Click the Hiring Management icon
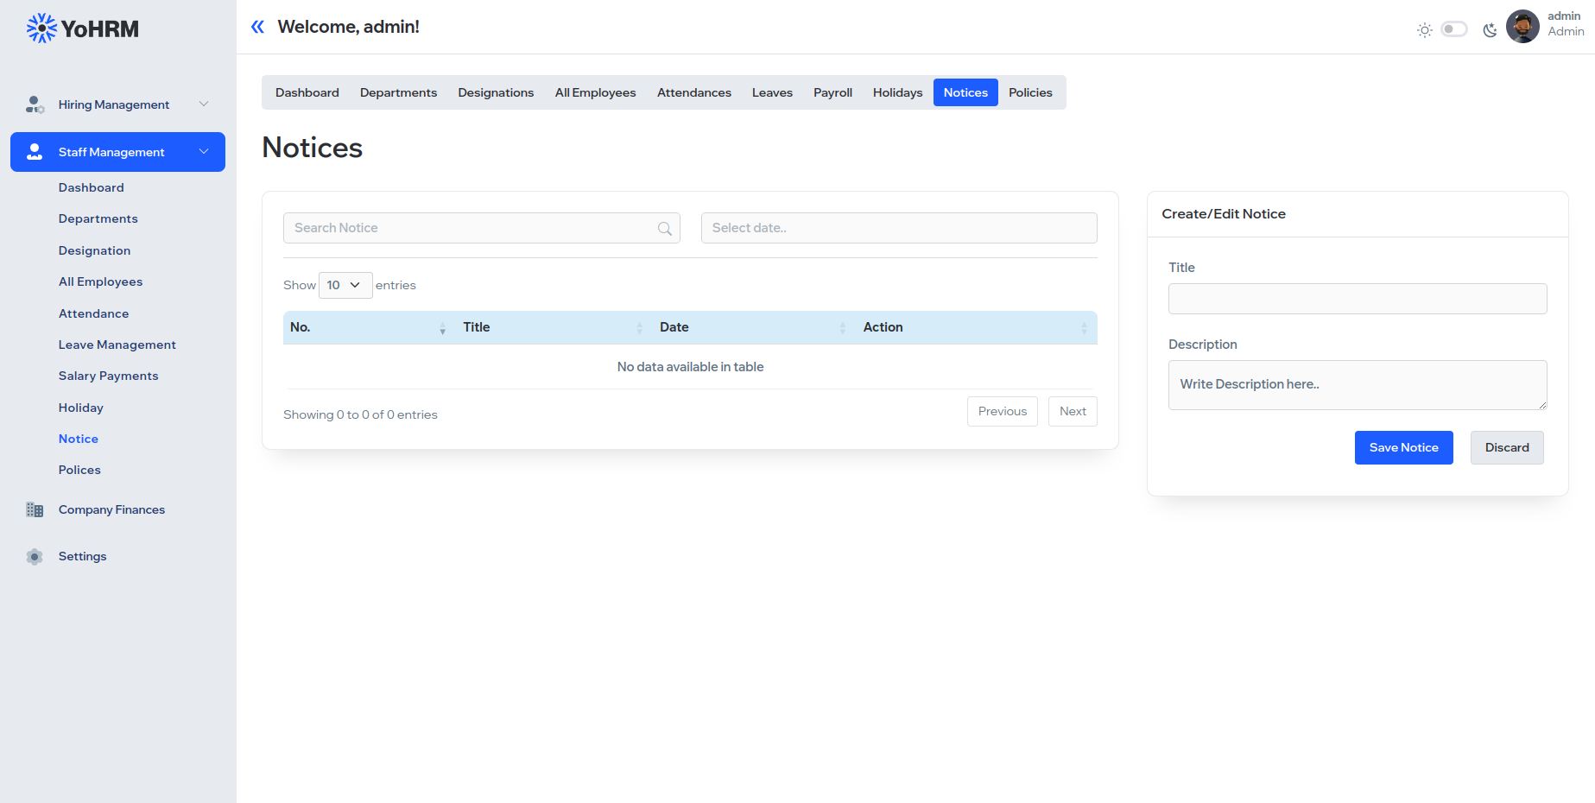This screenshot has height=803, width=1595. tap(35, 104)
